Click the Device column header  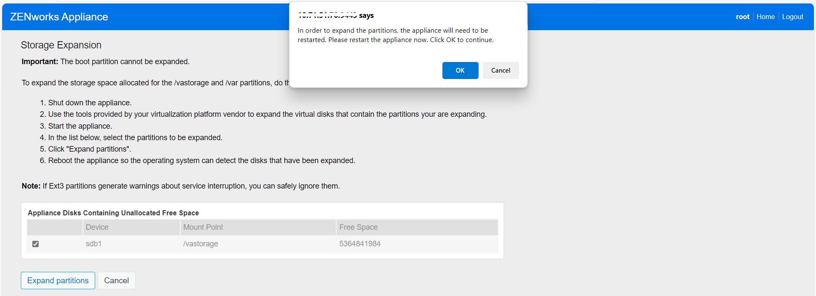[x=97, y=227]
